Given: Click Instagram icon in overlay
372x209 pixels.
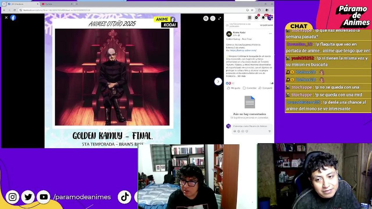Looking at the screenshot, I should tap(12, 197).
